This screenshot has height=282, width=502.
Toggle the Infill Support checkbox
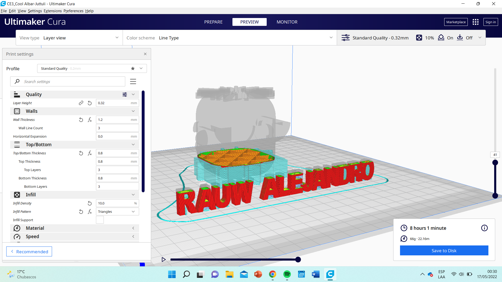[x=100, y=220]
